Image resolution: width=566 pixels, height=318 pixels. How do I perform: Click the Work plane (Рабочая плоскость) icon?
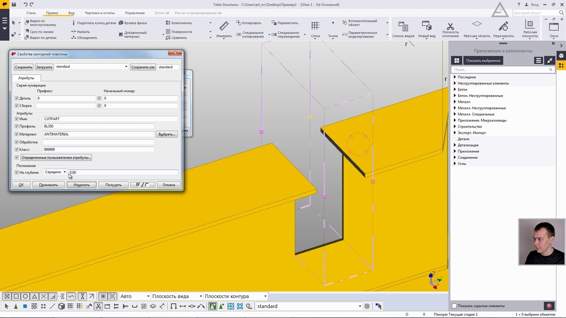(x=530, y=26)
